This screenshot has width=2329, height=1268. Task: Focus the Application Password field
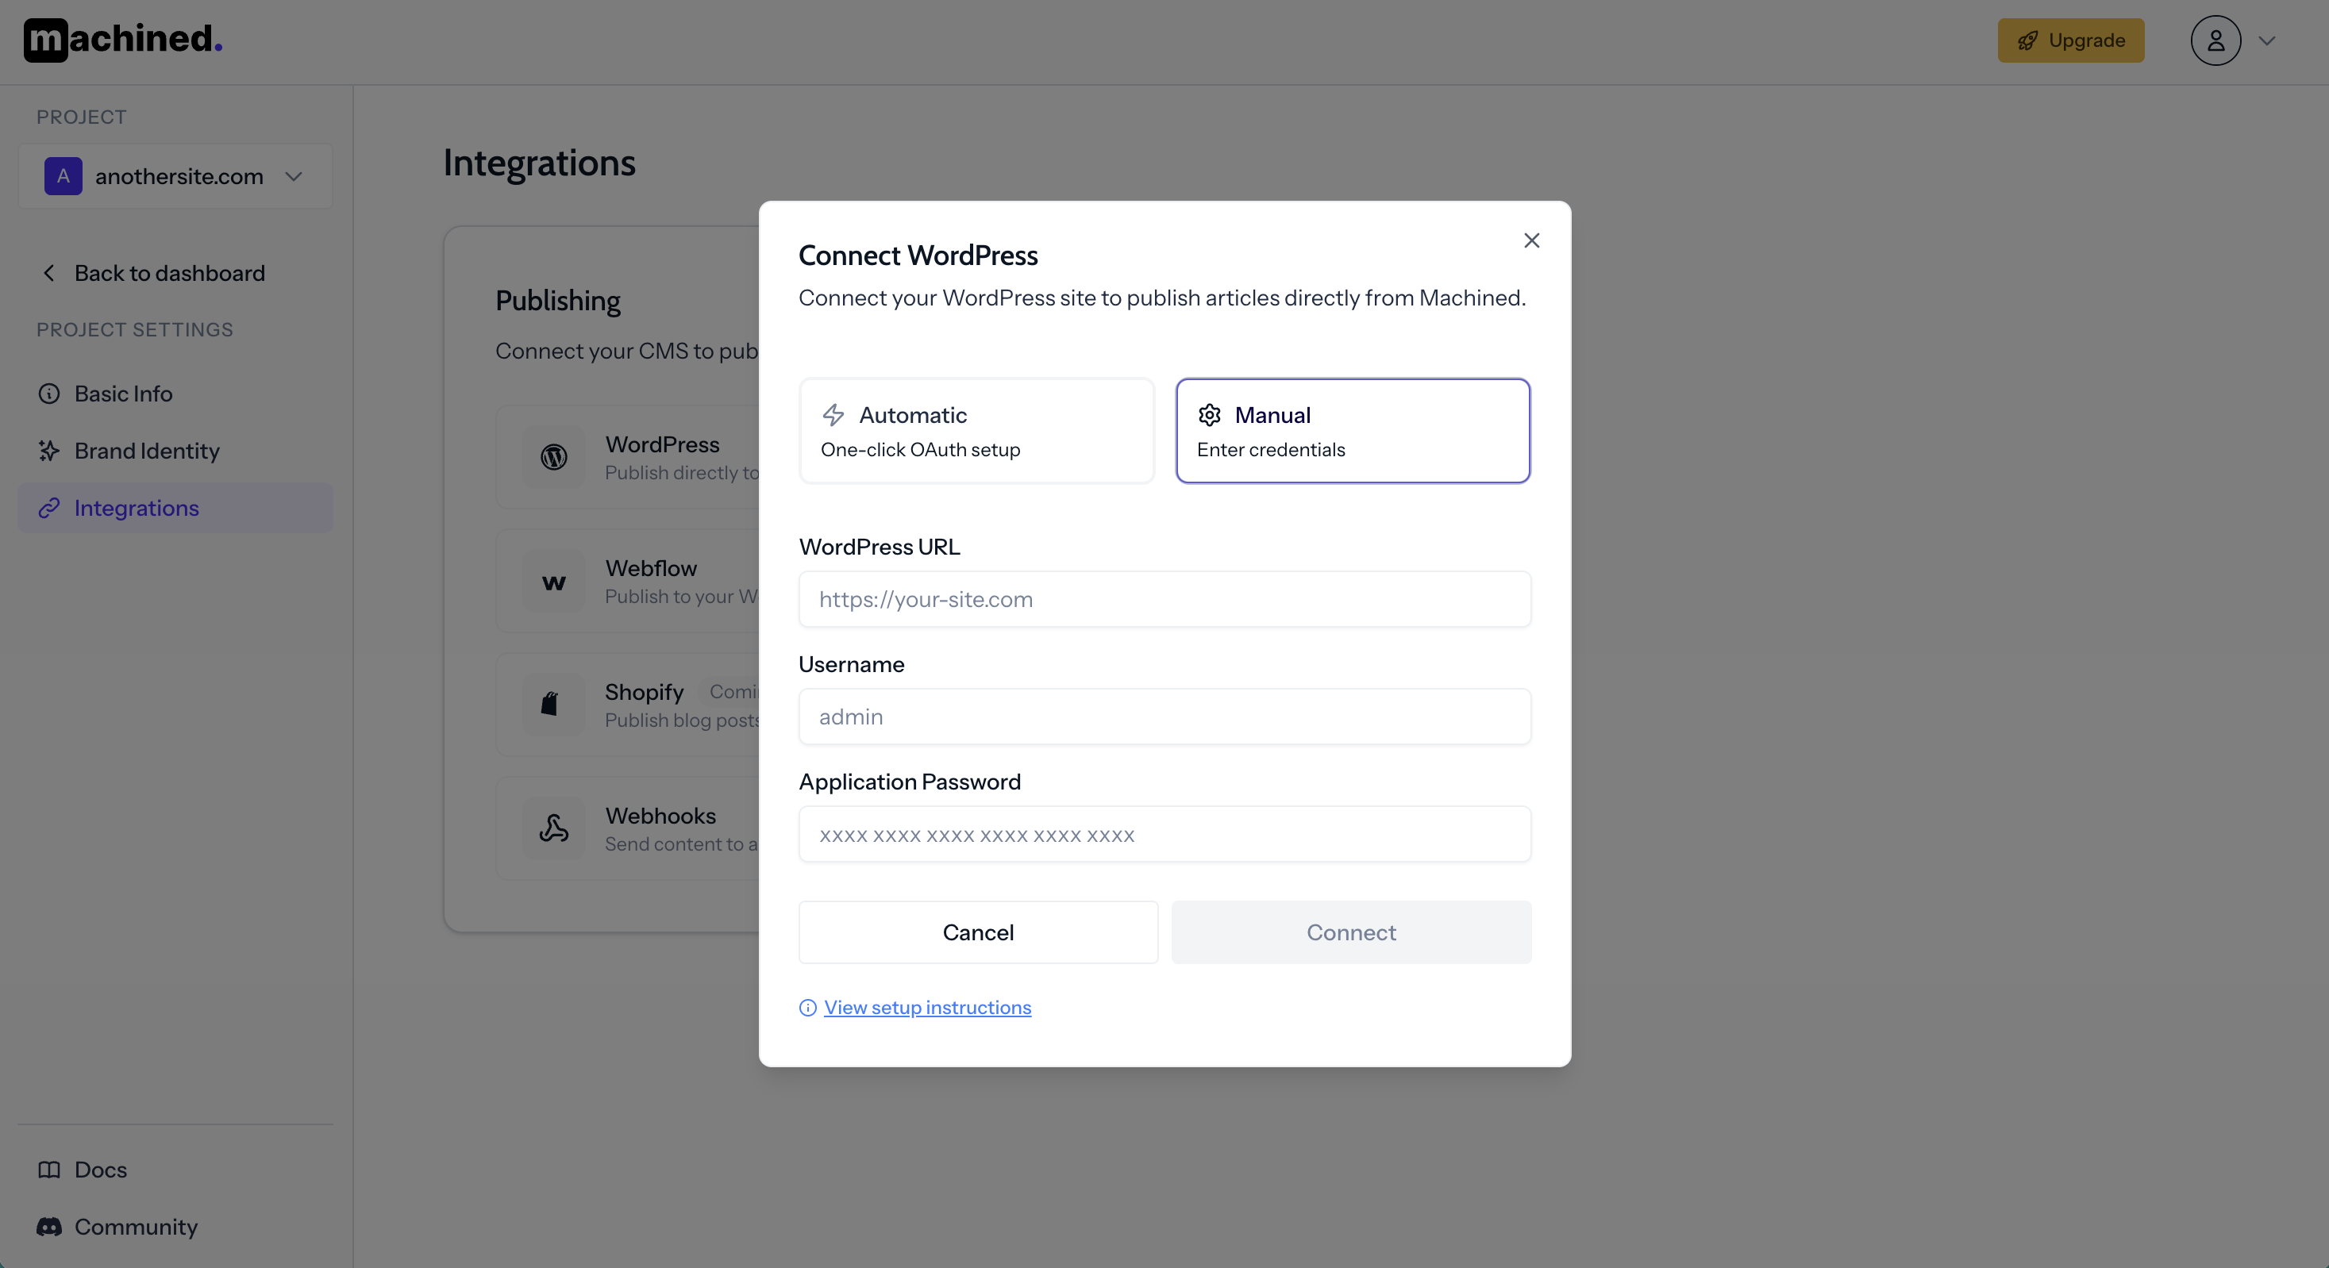pyautogui.click(x=1164, y=834)
